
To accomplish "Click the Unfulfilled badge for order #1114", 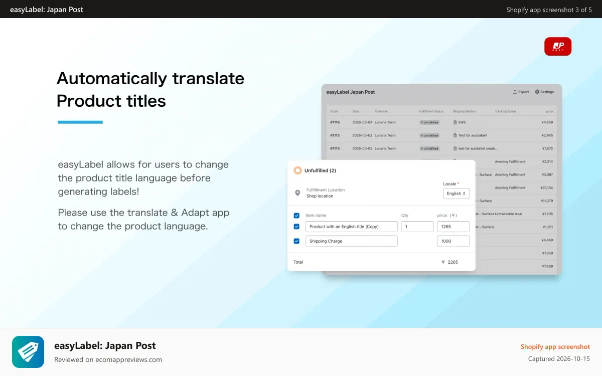I will pyautogui.click(x=429, y=148).
